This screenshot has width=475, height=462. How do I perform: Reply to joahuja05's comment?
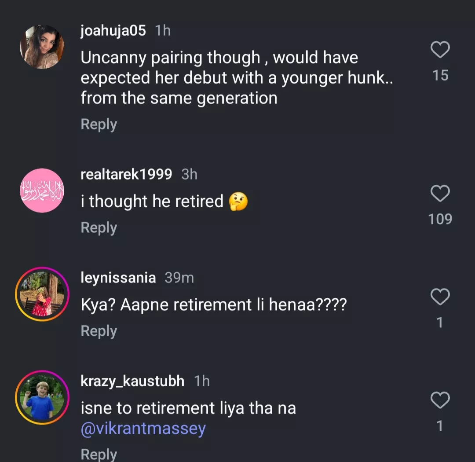(99, 125)
